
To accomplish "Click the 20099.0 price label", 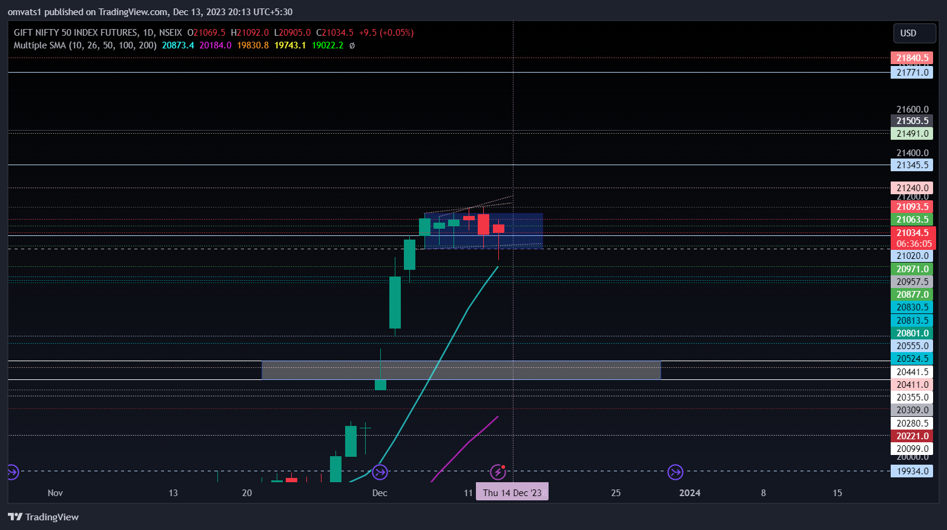I will [912, 449].
